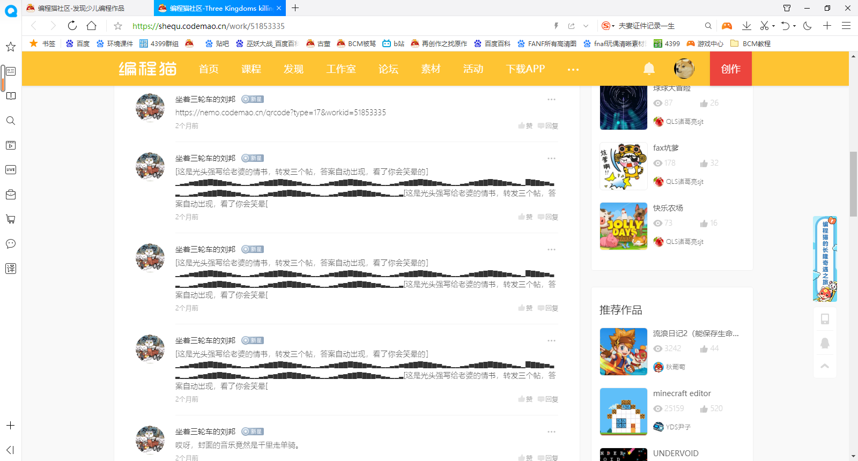Go back to the previous page
This screenshot has height=461, width=858.
34,26
